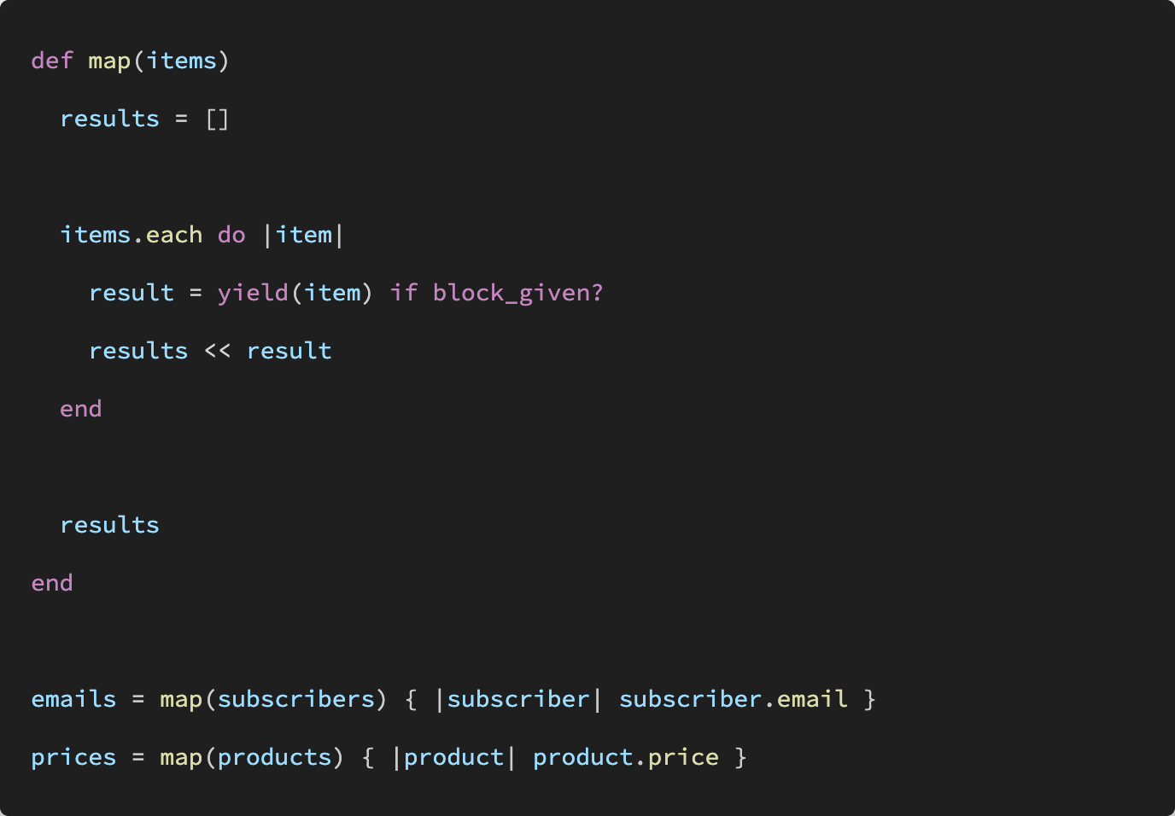Place cursor on the empty array brackets
1175x816 pixels.
coord(217,119)
